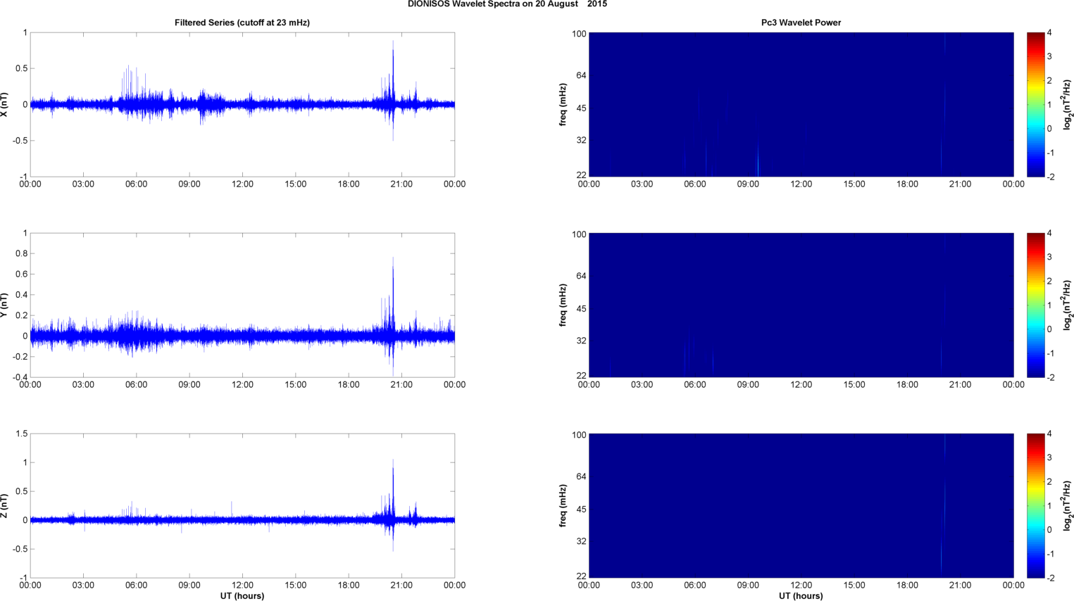Click UT (hours) label under the Z series
The image size is (1074, 601).
[242, 595]
